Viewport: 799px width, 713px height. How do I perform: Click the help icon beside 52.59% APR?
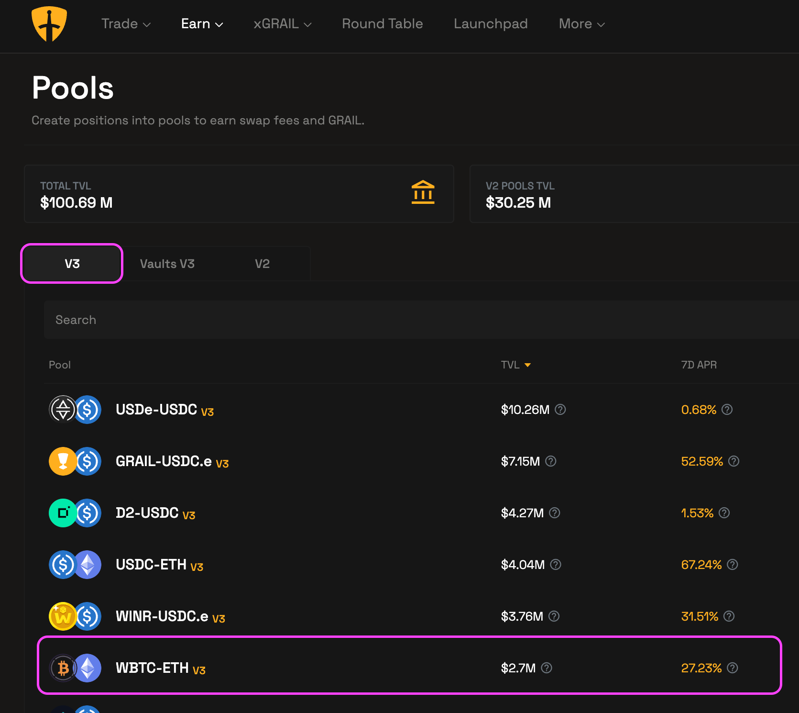(x=734, y=461)
